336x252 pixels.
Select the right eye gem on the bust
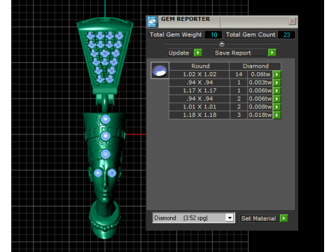(112, 173)
